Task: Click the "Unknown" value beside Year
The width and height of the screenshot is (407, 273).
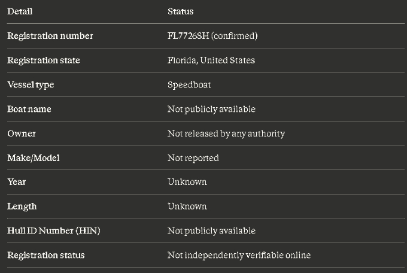Action: 187,182
